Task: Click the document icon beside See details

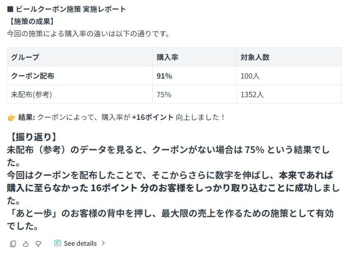Action: 58,243
